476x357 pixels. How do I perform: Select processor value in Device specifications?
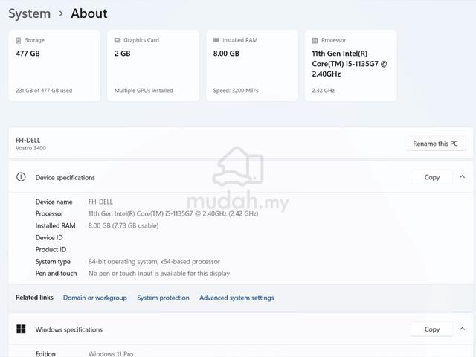pos(173,213)
